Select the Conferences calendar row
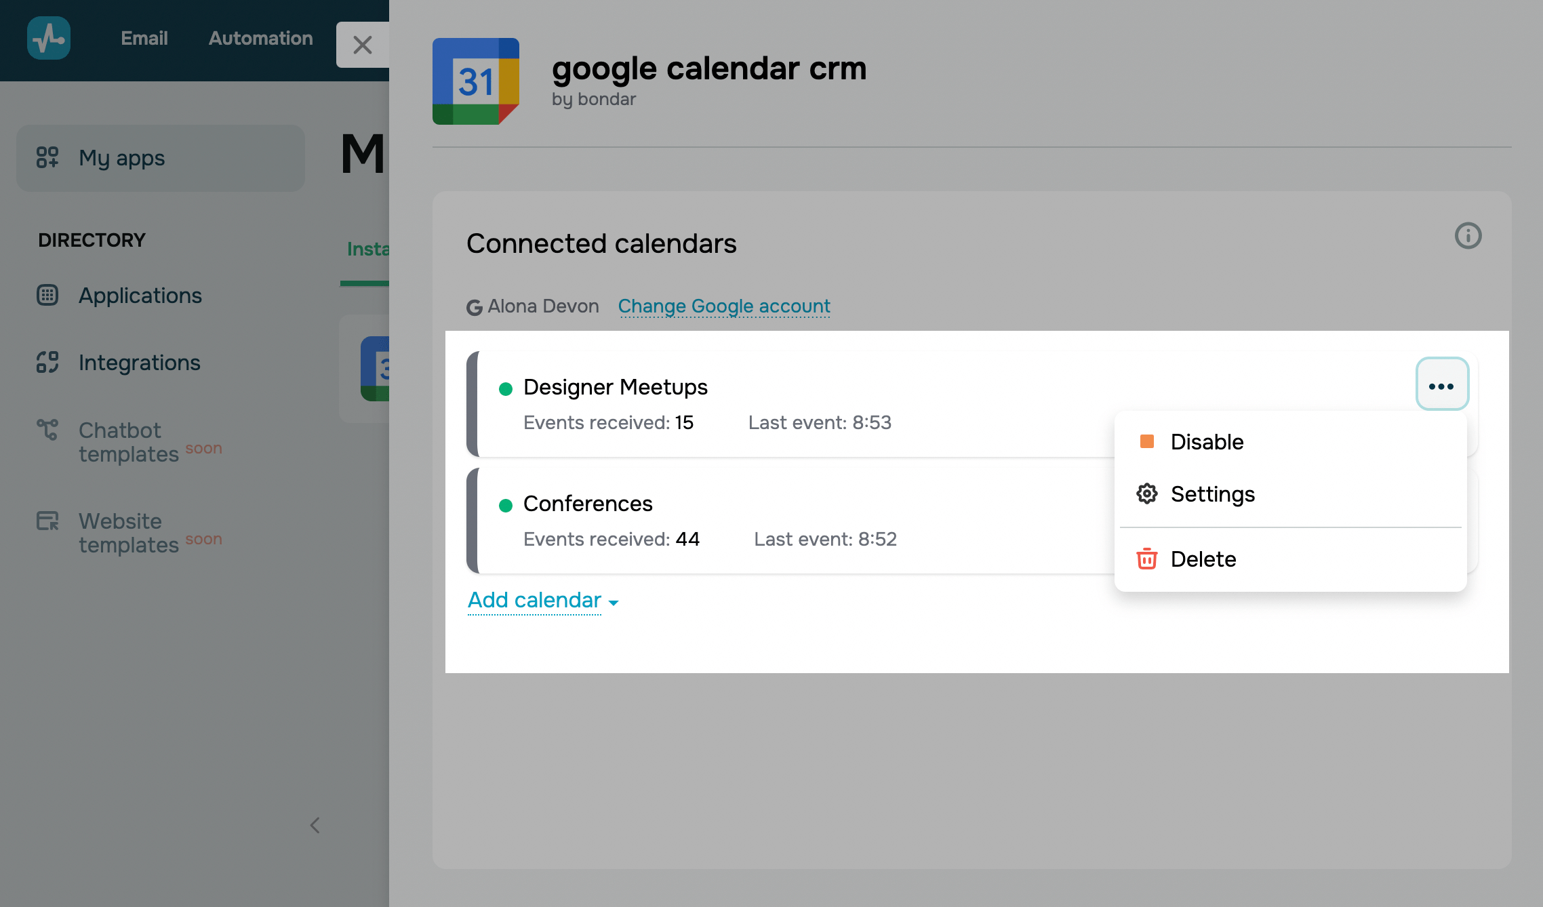This screenshot has width=1543, height=907. coord(746,521)
